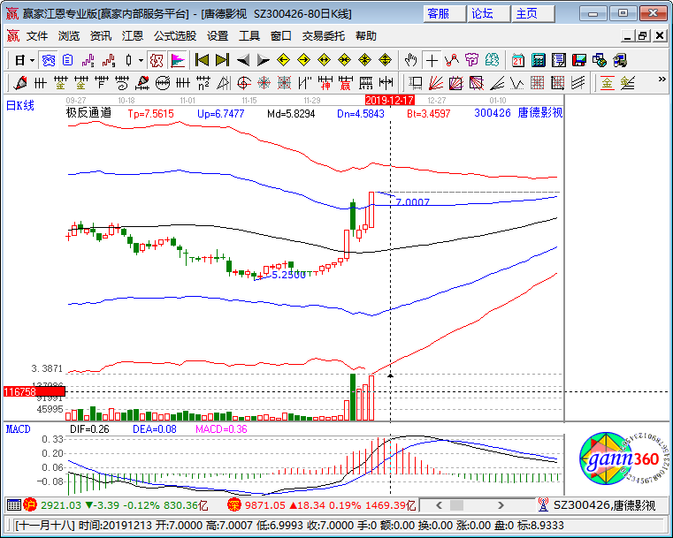Click the 日 period button
This screenshot has width=673, height=538.
tap(19, 60)
